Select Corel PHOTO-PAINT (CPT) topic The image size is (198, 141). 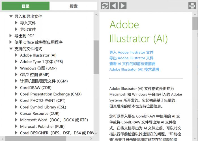click(x=42, y=100)
